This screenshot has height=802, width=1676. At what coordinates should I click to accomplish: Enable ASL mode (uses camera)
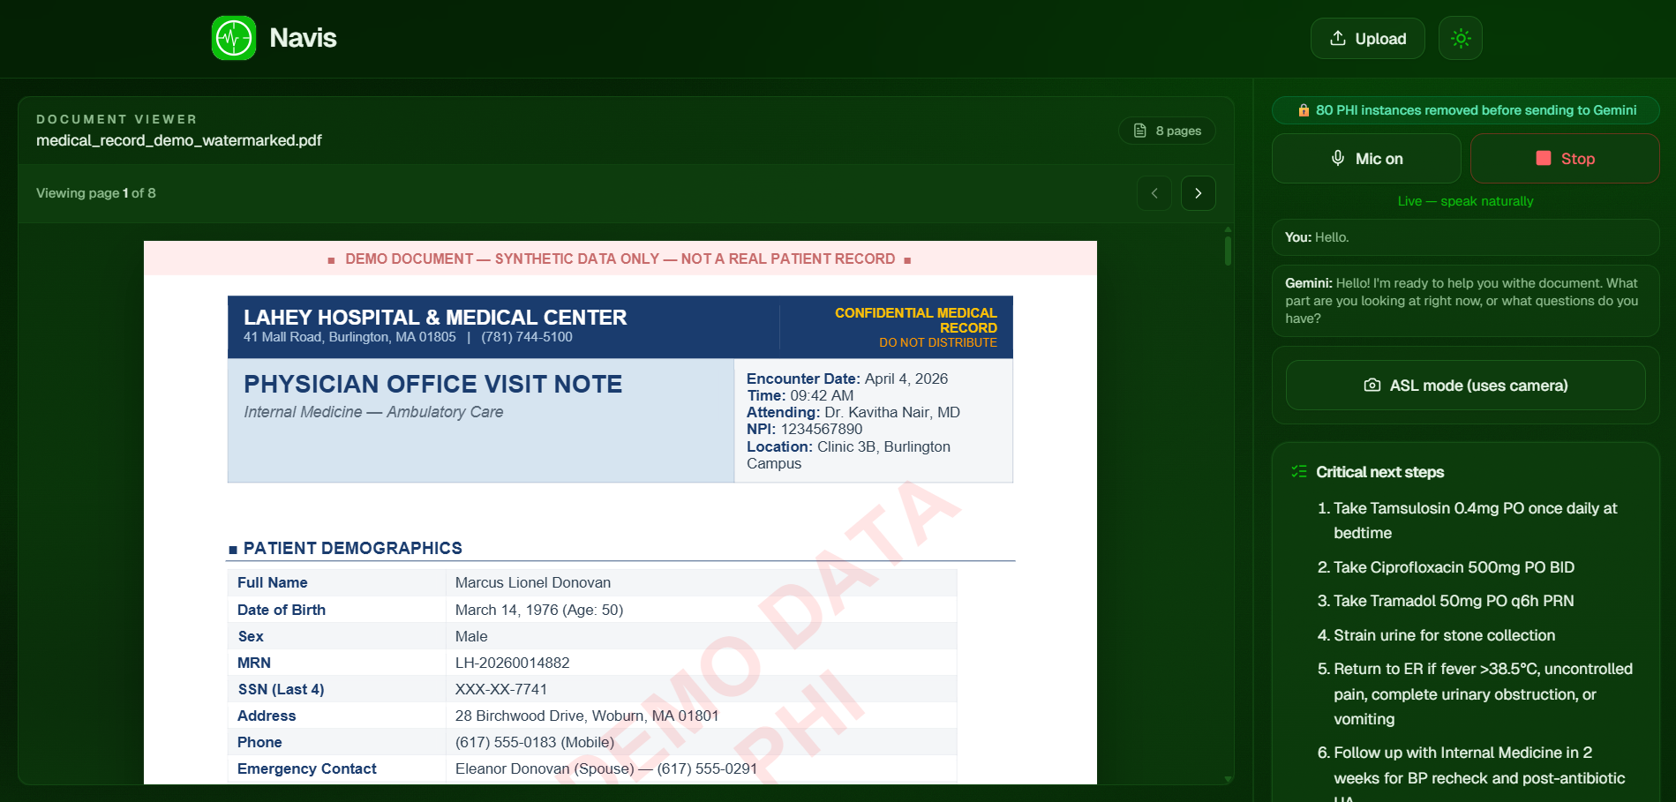1466,386
